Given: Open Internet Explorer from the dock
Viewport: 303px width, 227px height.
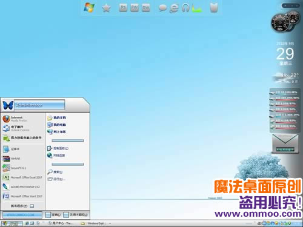Looking at the screenshot, I should [174, 8].
